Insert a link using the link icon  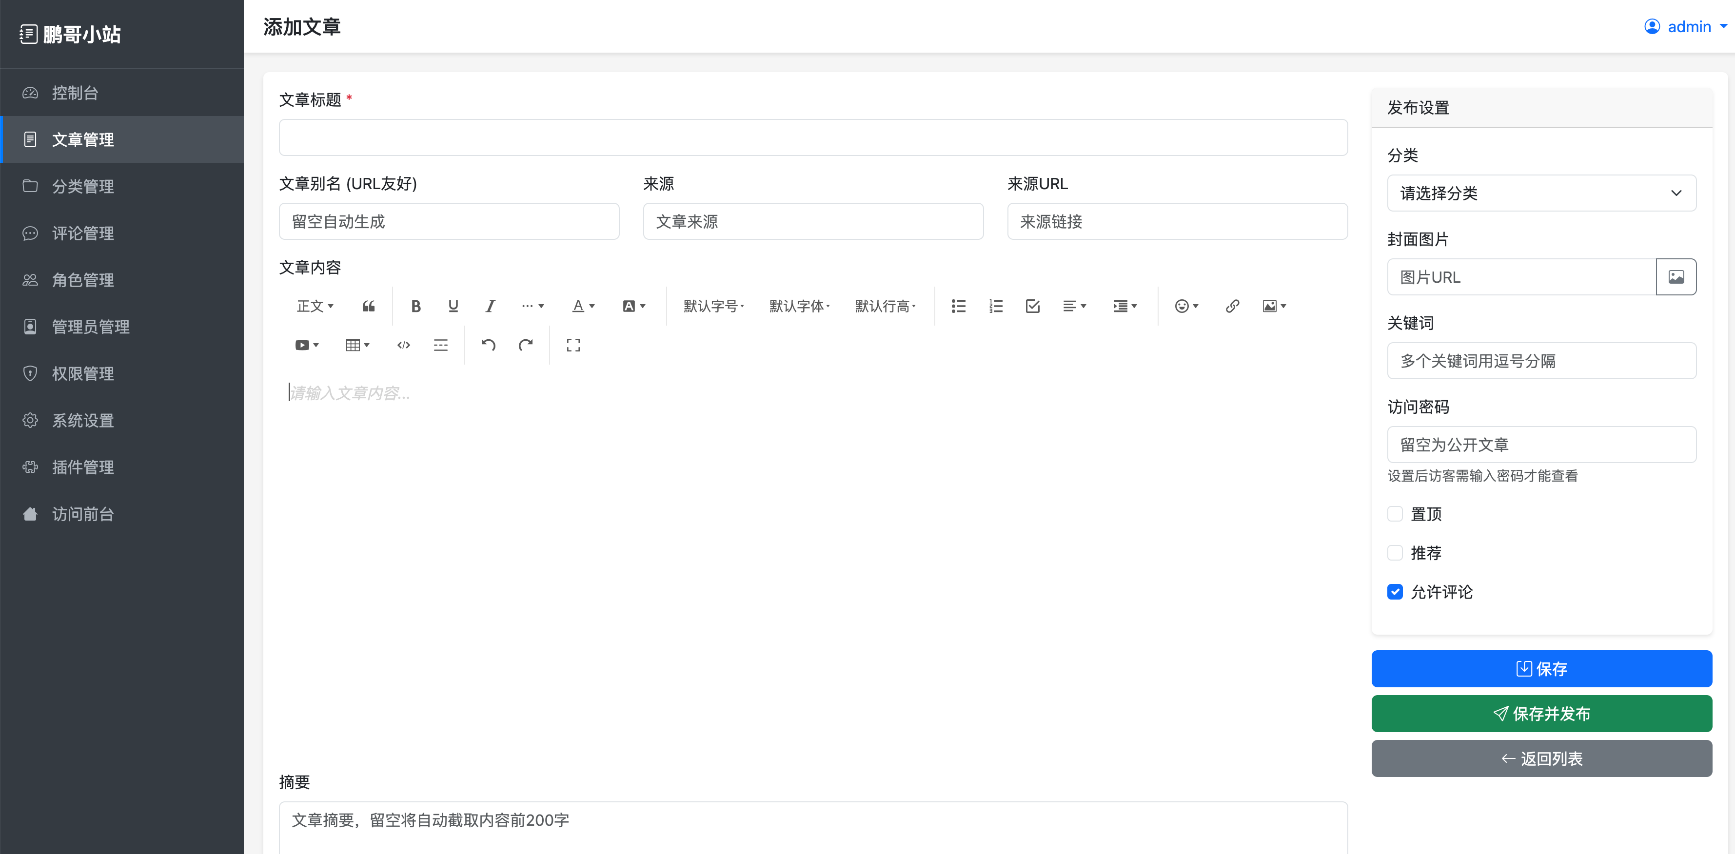click(1232, 307)
